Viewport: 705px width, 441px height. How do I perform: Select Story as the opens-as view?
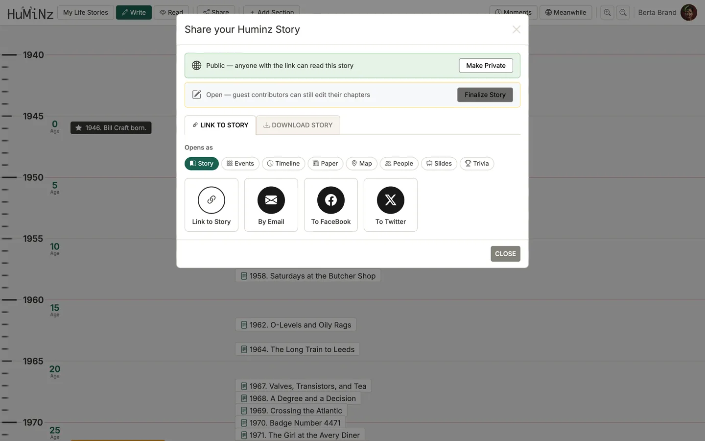[x=202, y=164]
